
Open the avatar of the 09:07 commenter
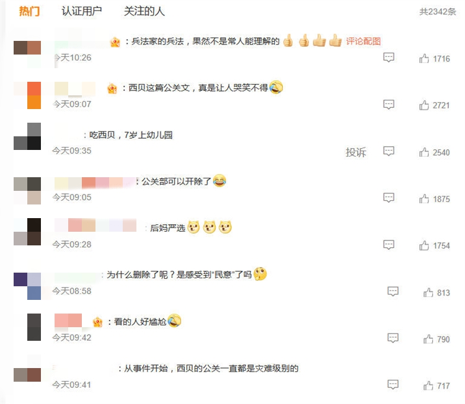(27, 95)
